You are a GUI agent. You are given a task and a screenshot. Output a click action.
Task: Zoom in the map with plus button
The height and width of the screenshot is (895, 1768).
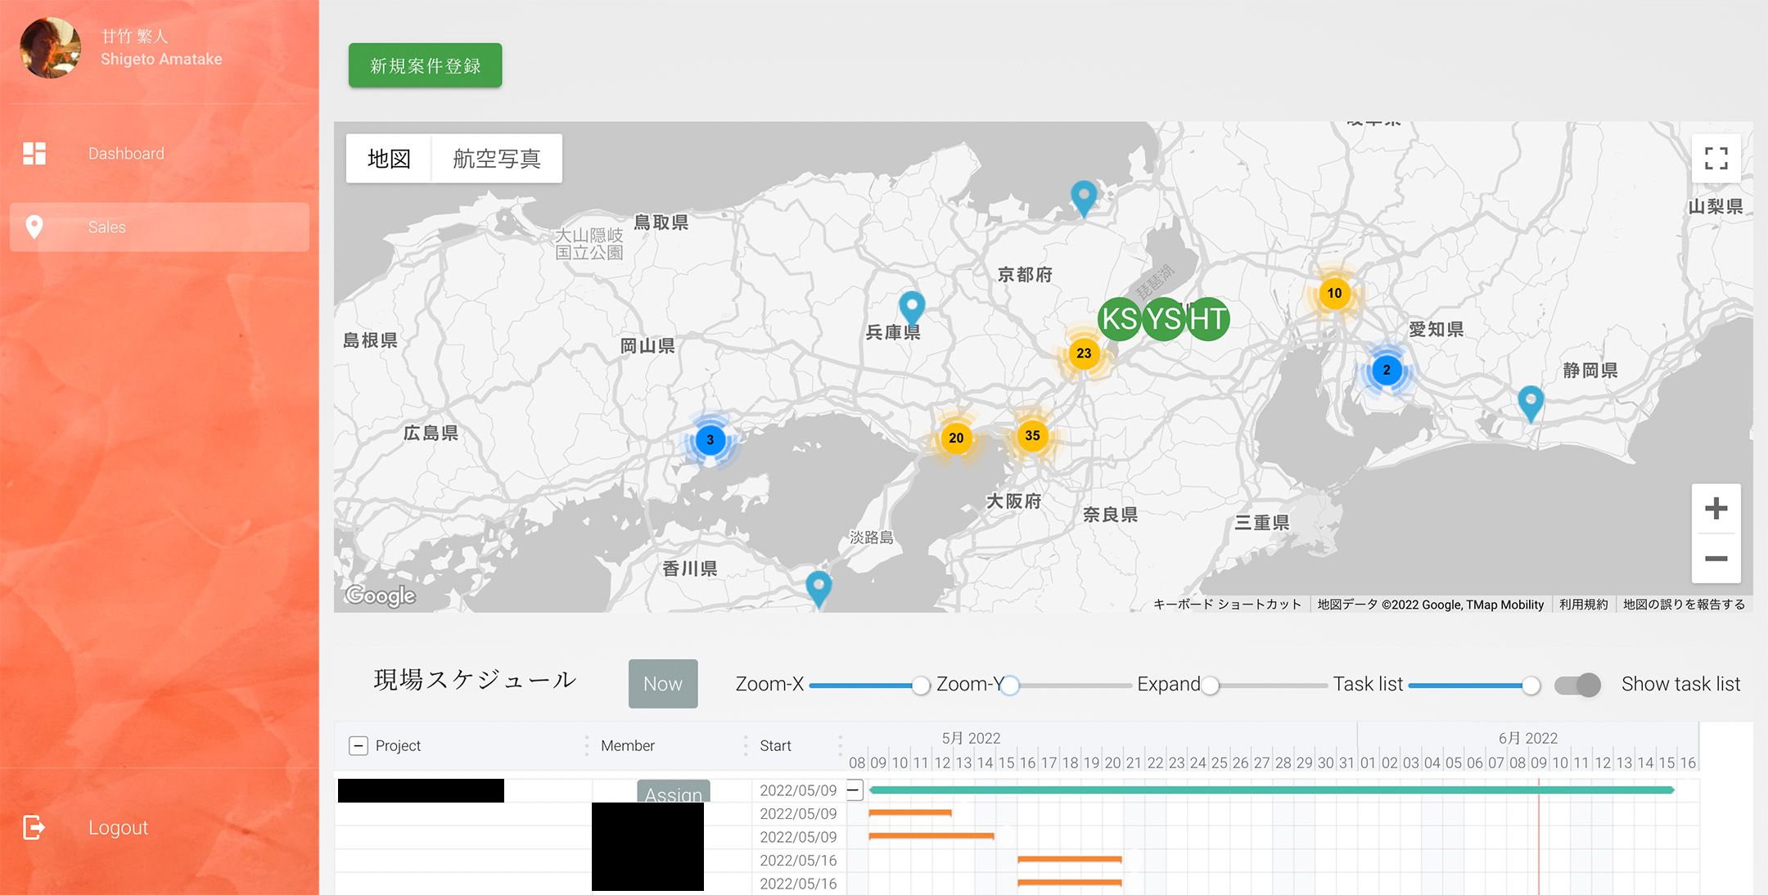pyautogui.click(x=1716, y=509)
